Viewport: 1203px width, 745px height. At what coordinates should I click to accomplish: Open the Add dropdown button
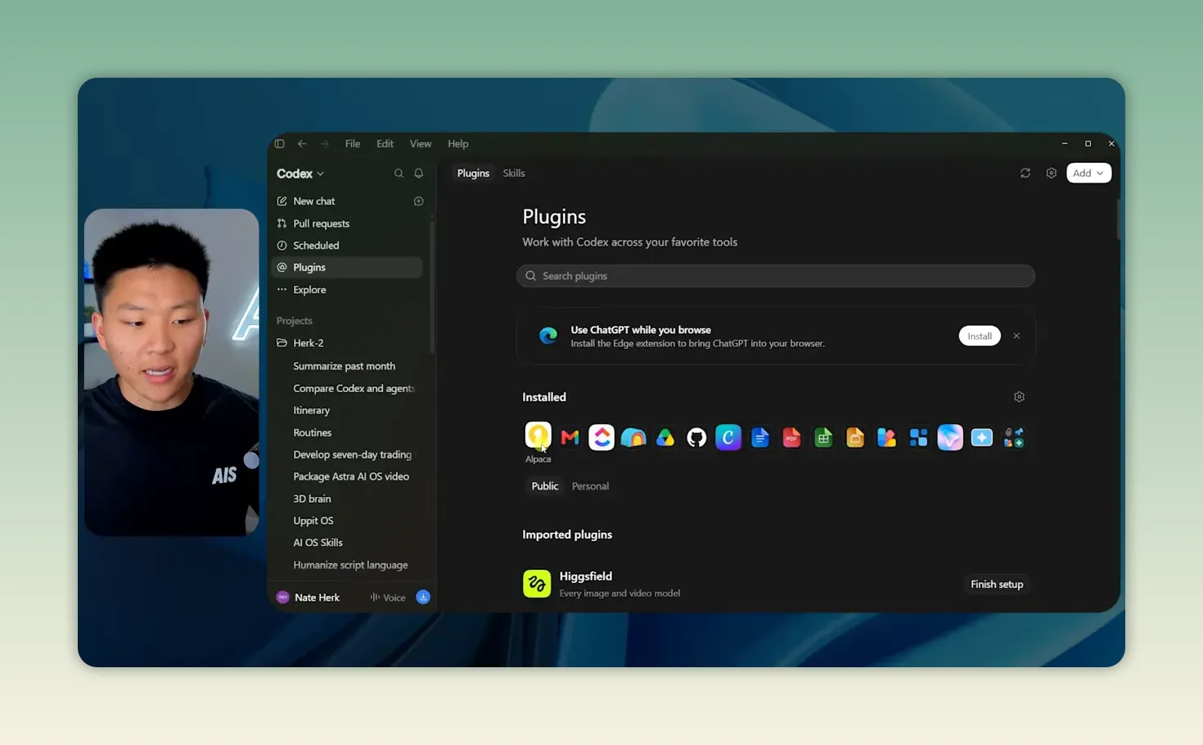click(x=1088, y=174)
